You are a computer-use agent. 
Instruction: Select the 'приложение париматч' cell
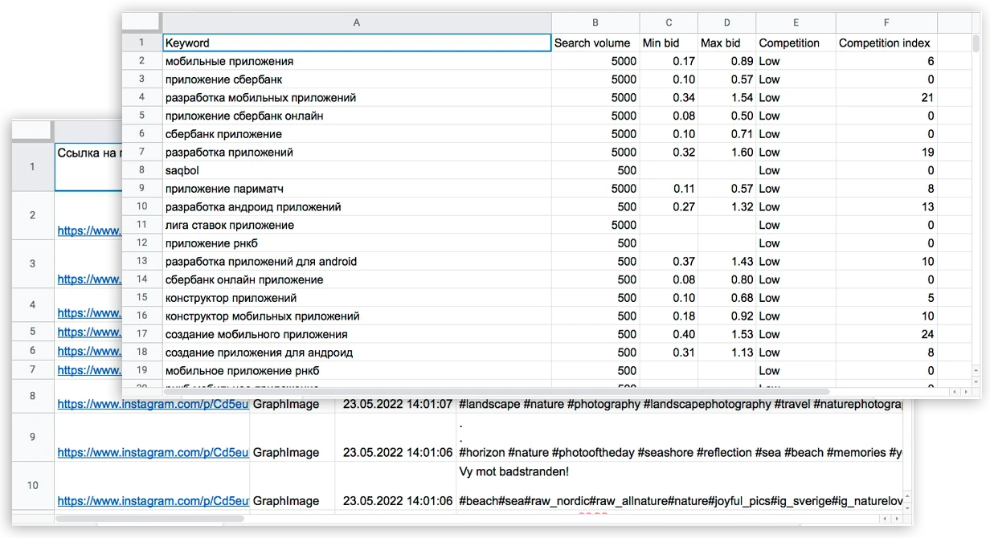click(x=357, y=189)
